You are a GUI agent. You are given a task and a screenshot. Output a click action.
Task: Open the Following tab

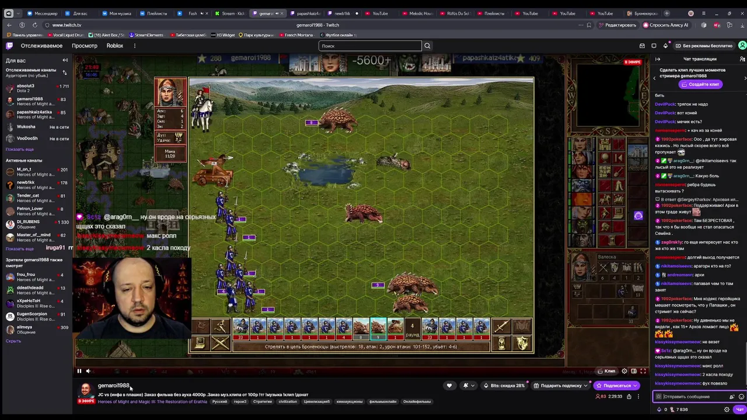pyautogui.click(x=41, y=45)
